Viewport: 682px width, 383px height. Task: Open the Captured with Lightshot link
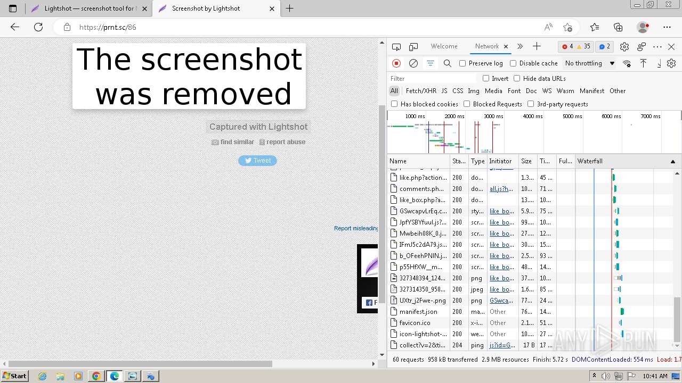click(258, 127)
